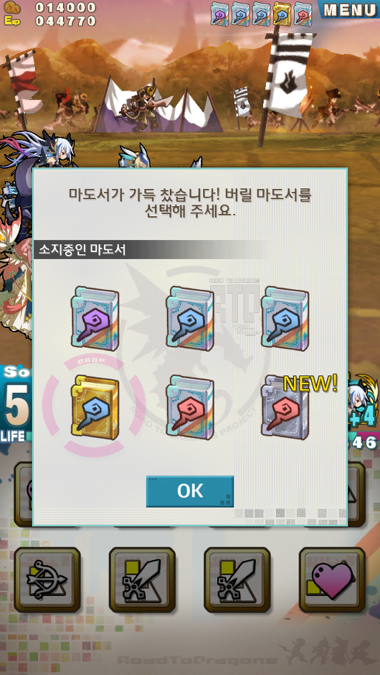Tap the right sword skill panel
The width and height of the screenshot is (380, 675).
[237, 580]
